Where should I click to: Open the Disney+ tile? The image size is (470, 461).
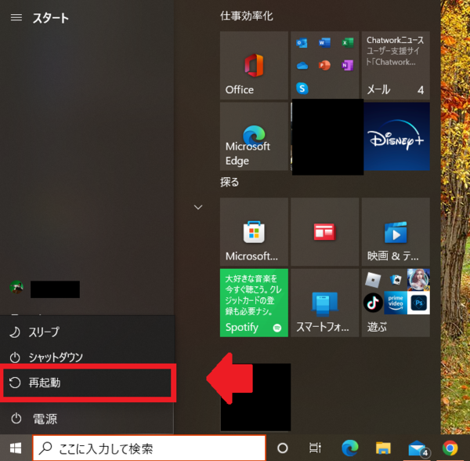pyautogui.click(x=396, y=136)
